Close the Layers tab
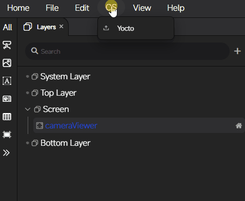Screen dimensions: 245x201 (x=62, y=27)
